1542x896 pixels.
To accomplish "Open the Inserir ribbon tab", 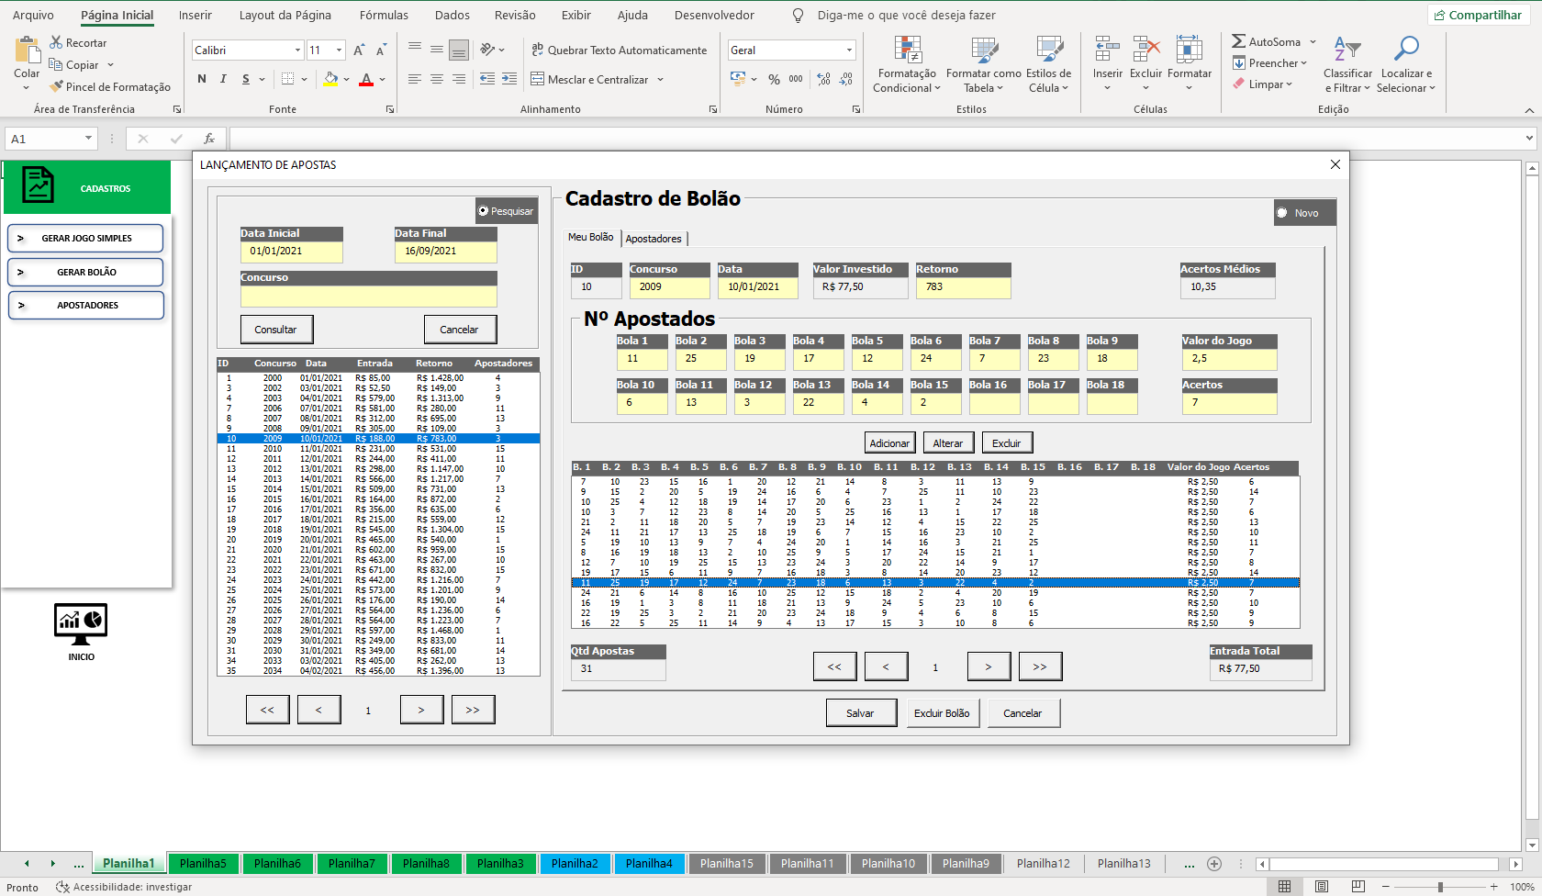I will (x=195, y=15).
